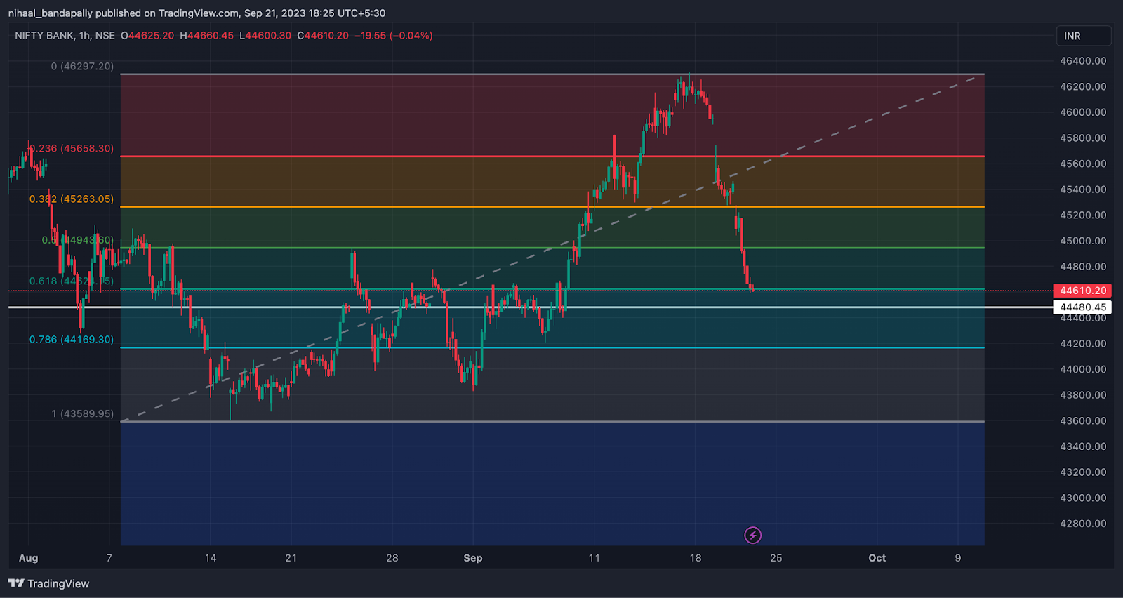Click the C44610.20 close price value
The image size is (1123, 598).
[x=323, y=36]
